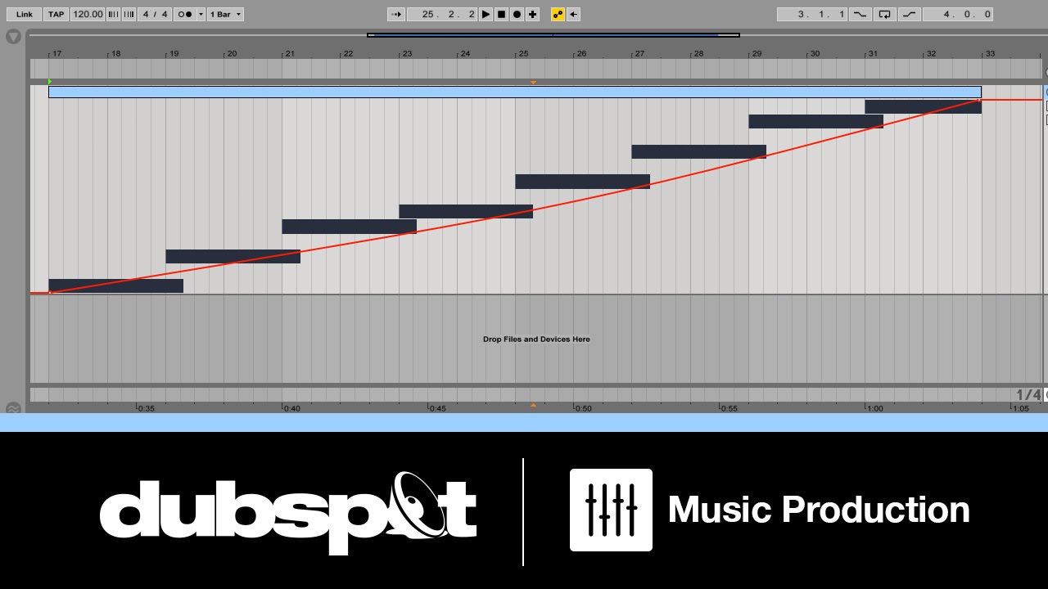Click bar 29 in the beat ruler
The image size is (1048, 589).
[757, 54]
